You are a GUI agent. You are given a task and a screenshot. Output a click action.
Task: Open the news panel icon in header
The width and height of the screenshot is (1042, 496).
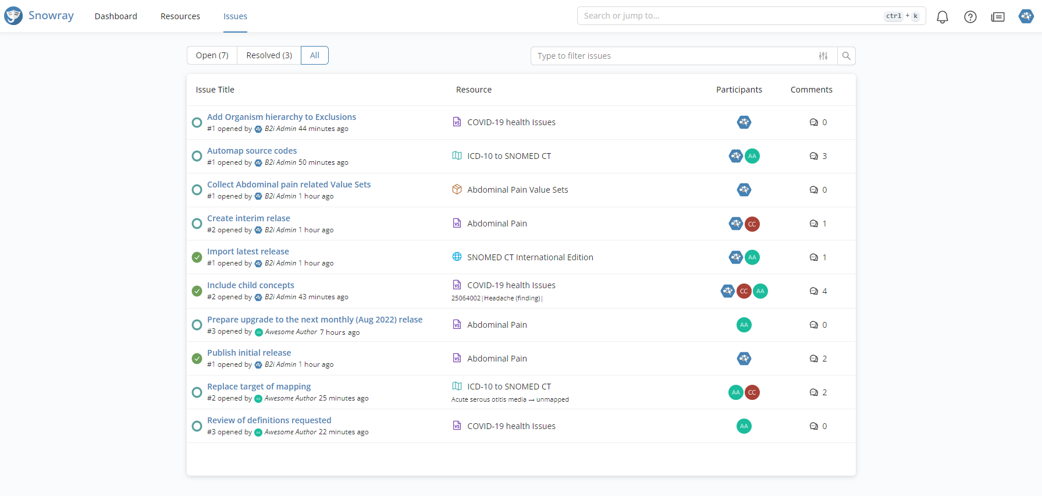point(998,17)
